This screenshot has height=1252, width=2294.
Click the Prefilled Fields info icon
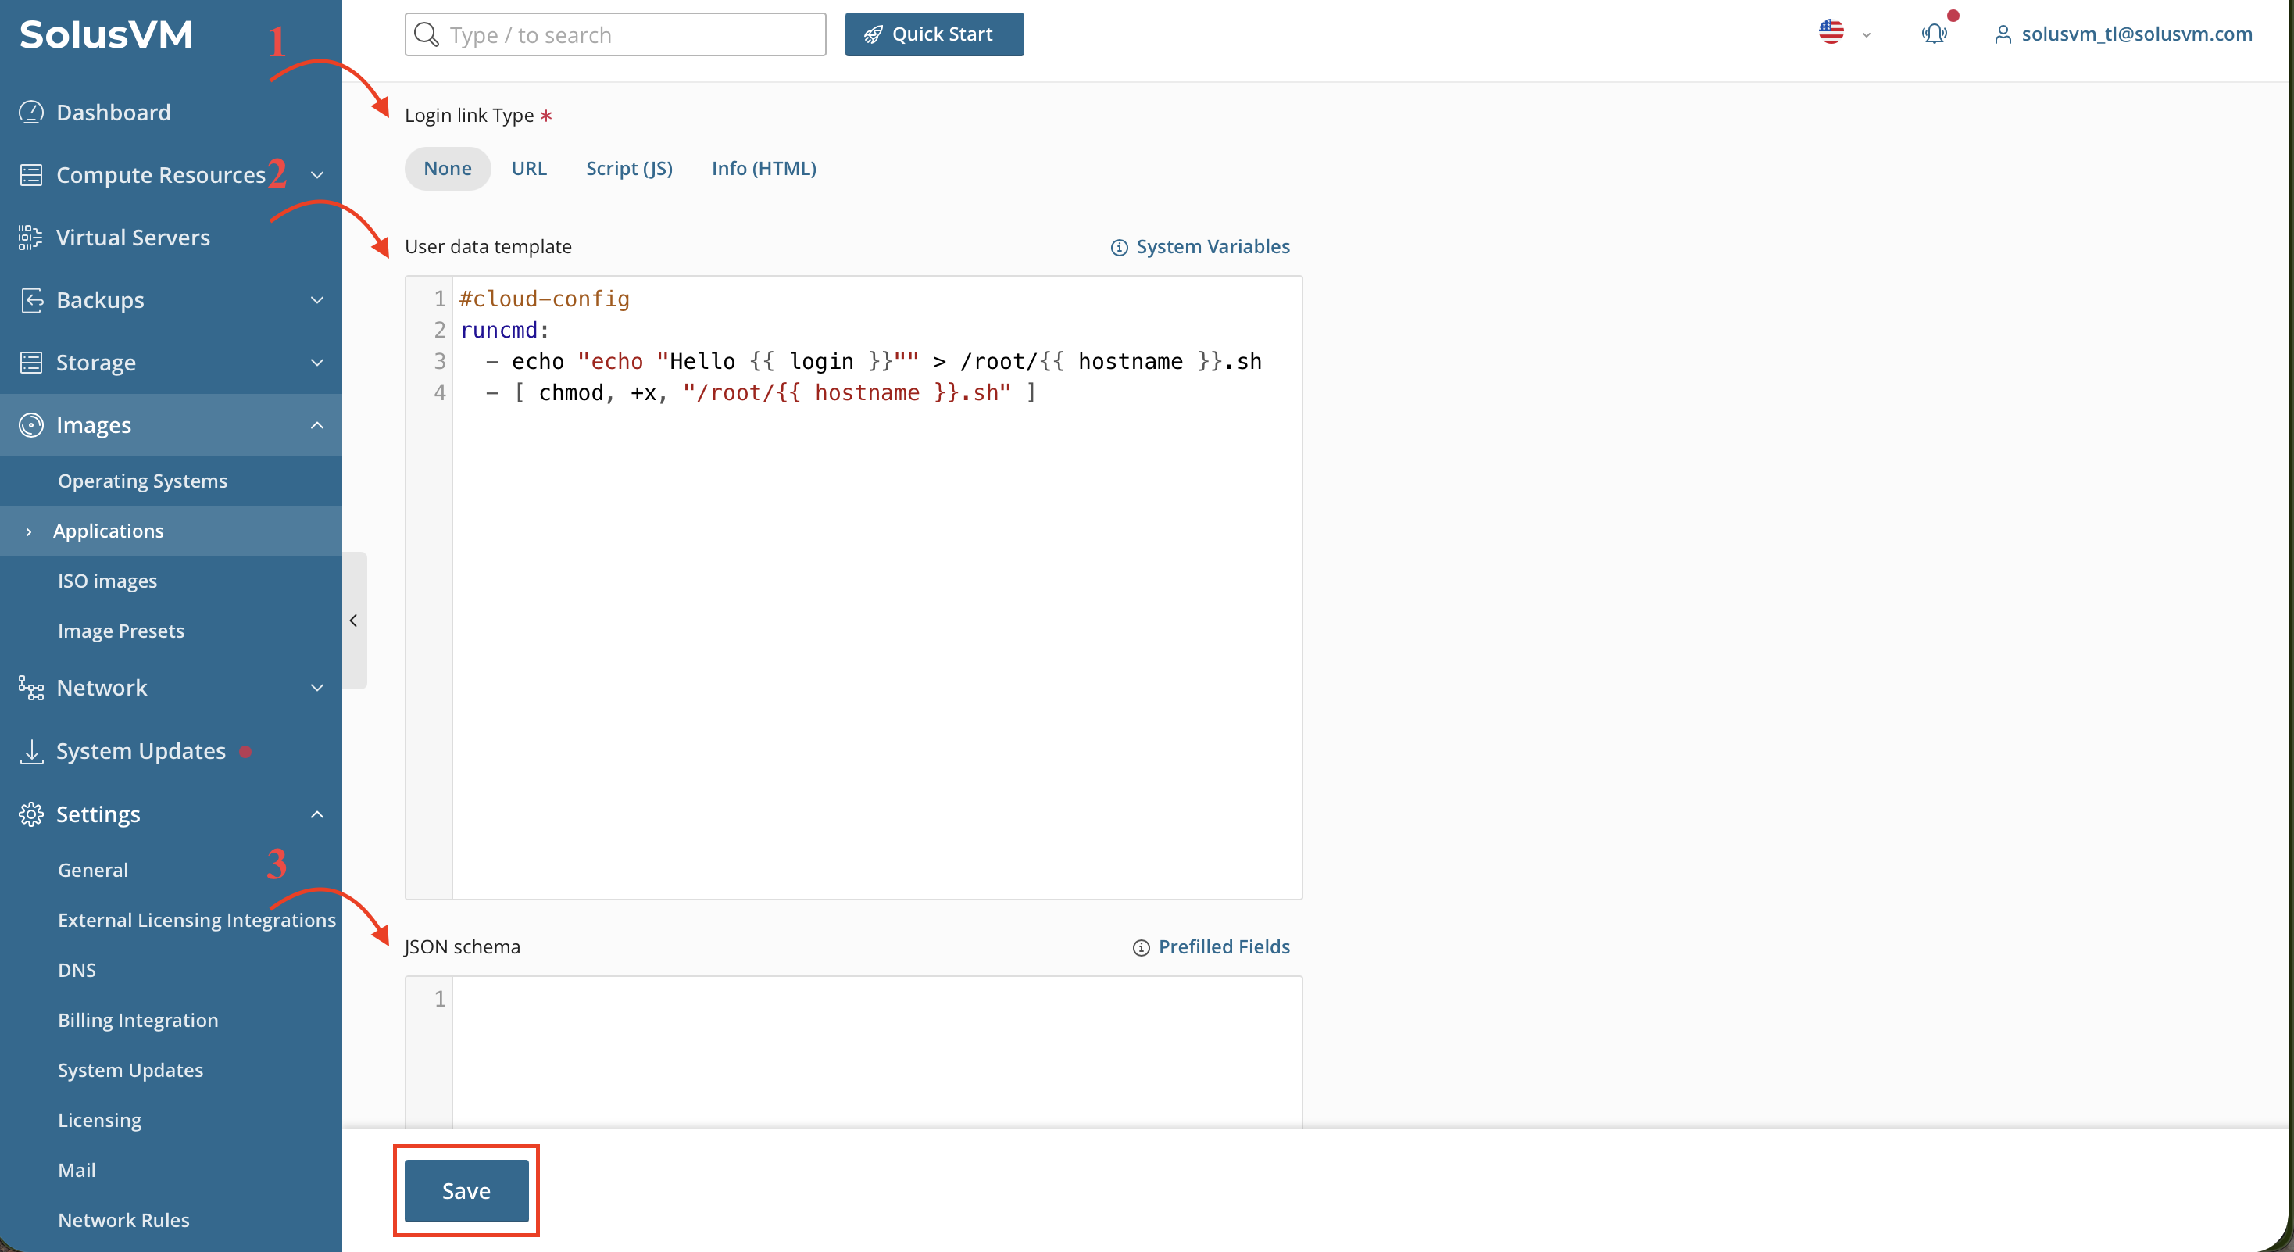coord(1141,947)
